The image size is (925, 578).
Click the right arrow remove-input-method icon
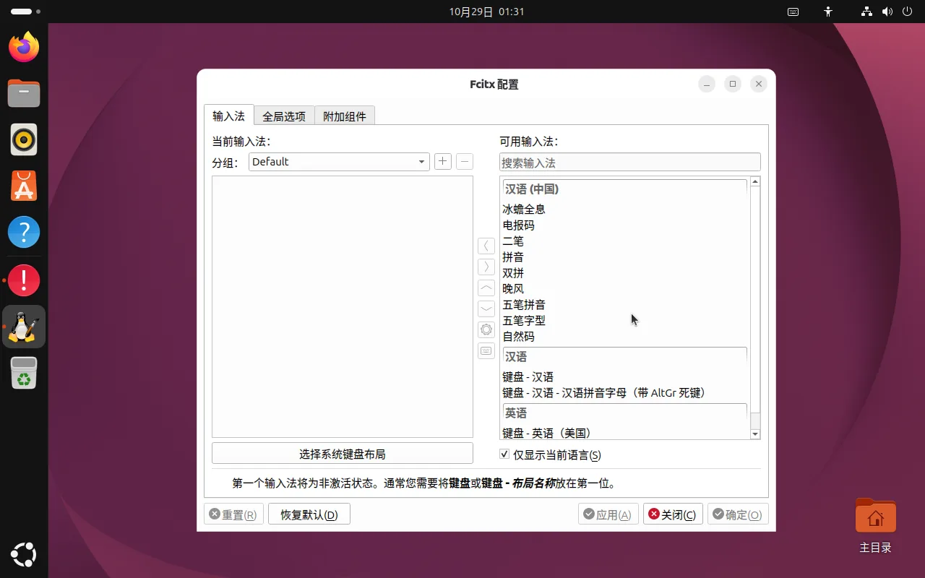pyautogui.click(x=486, y=267)
